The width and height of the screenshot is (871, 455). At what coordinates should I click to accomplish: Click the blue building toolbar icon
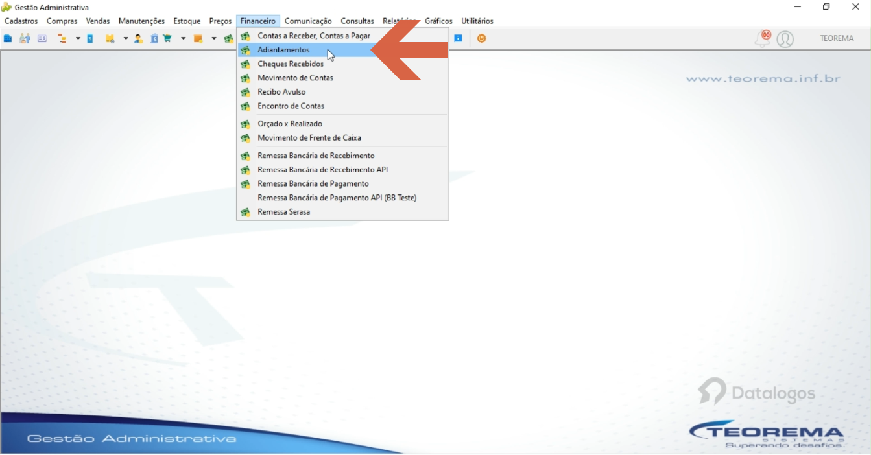(x=8, y=38)
